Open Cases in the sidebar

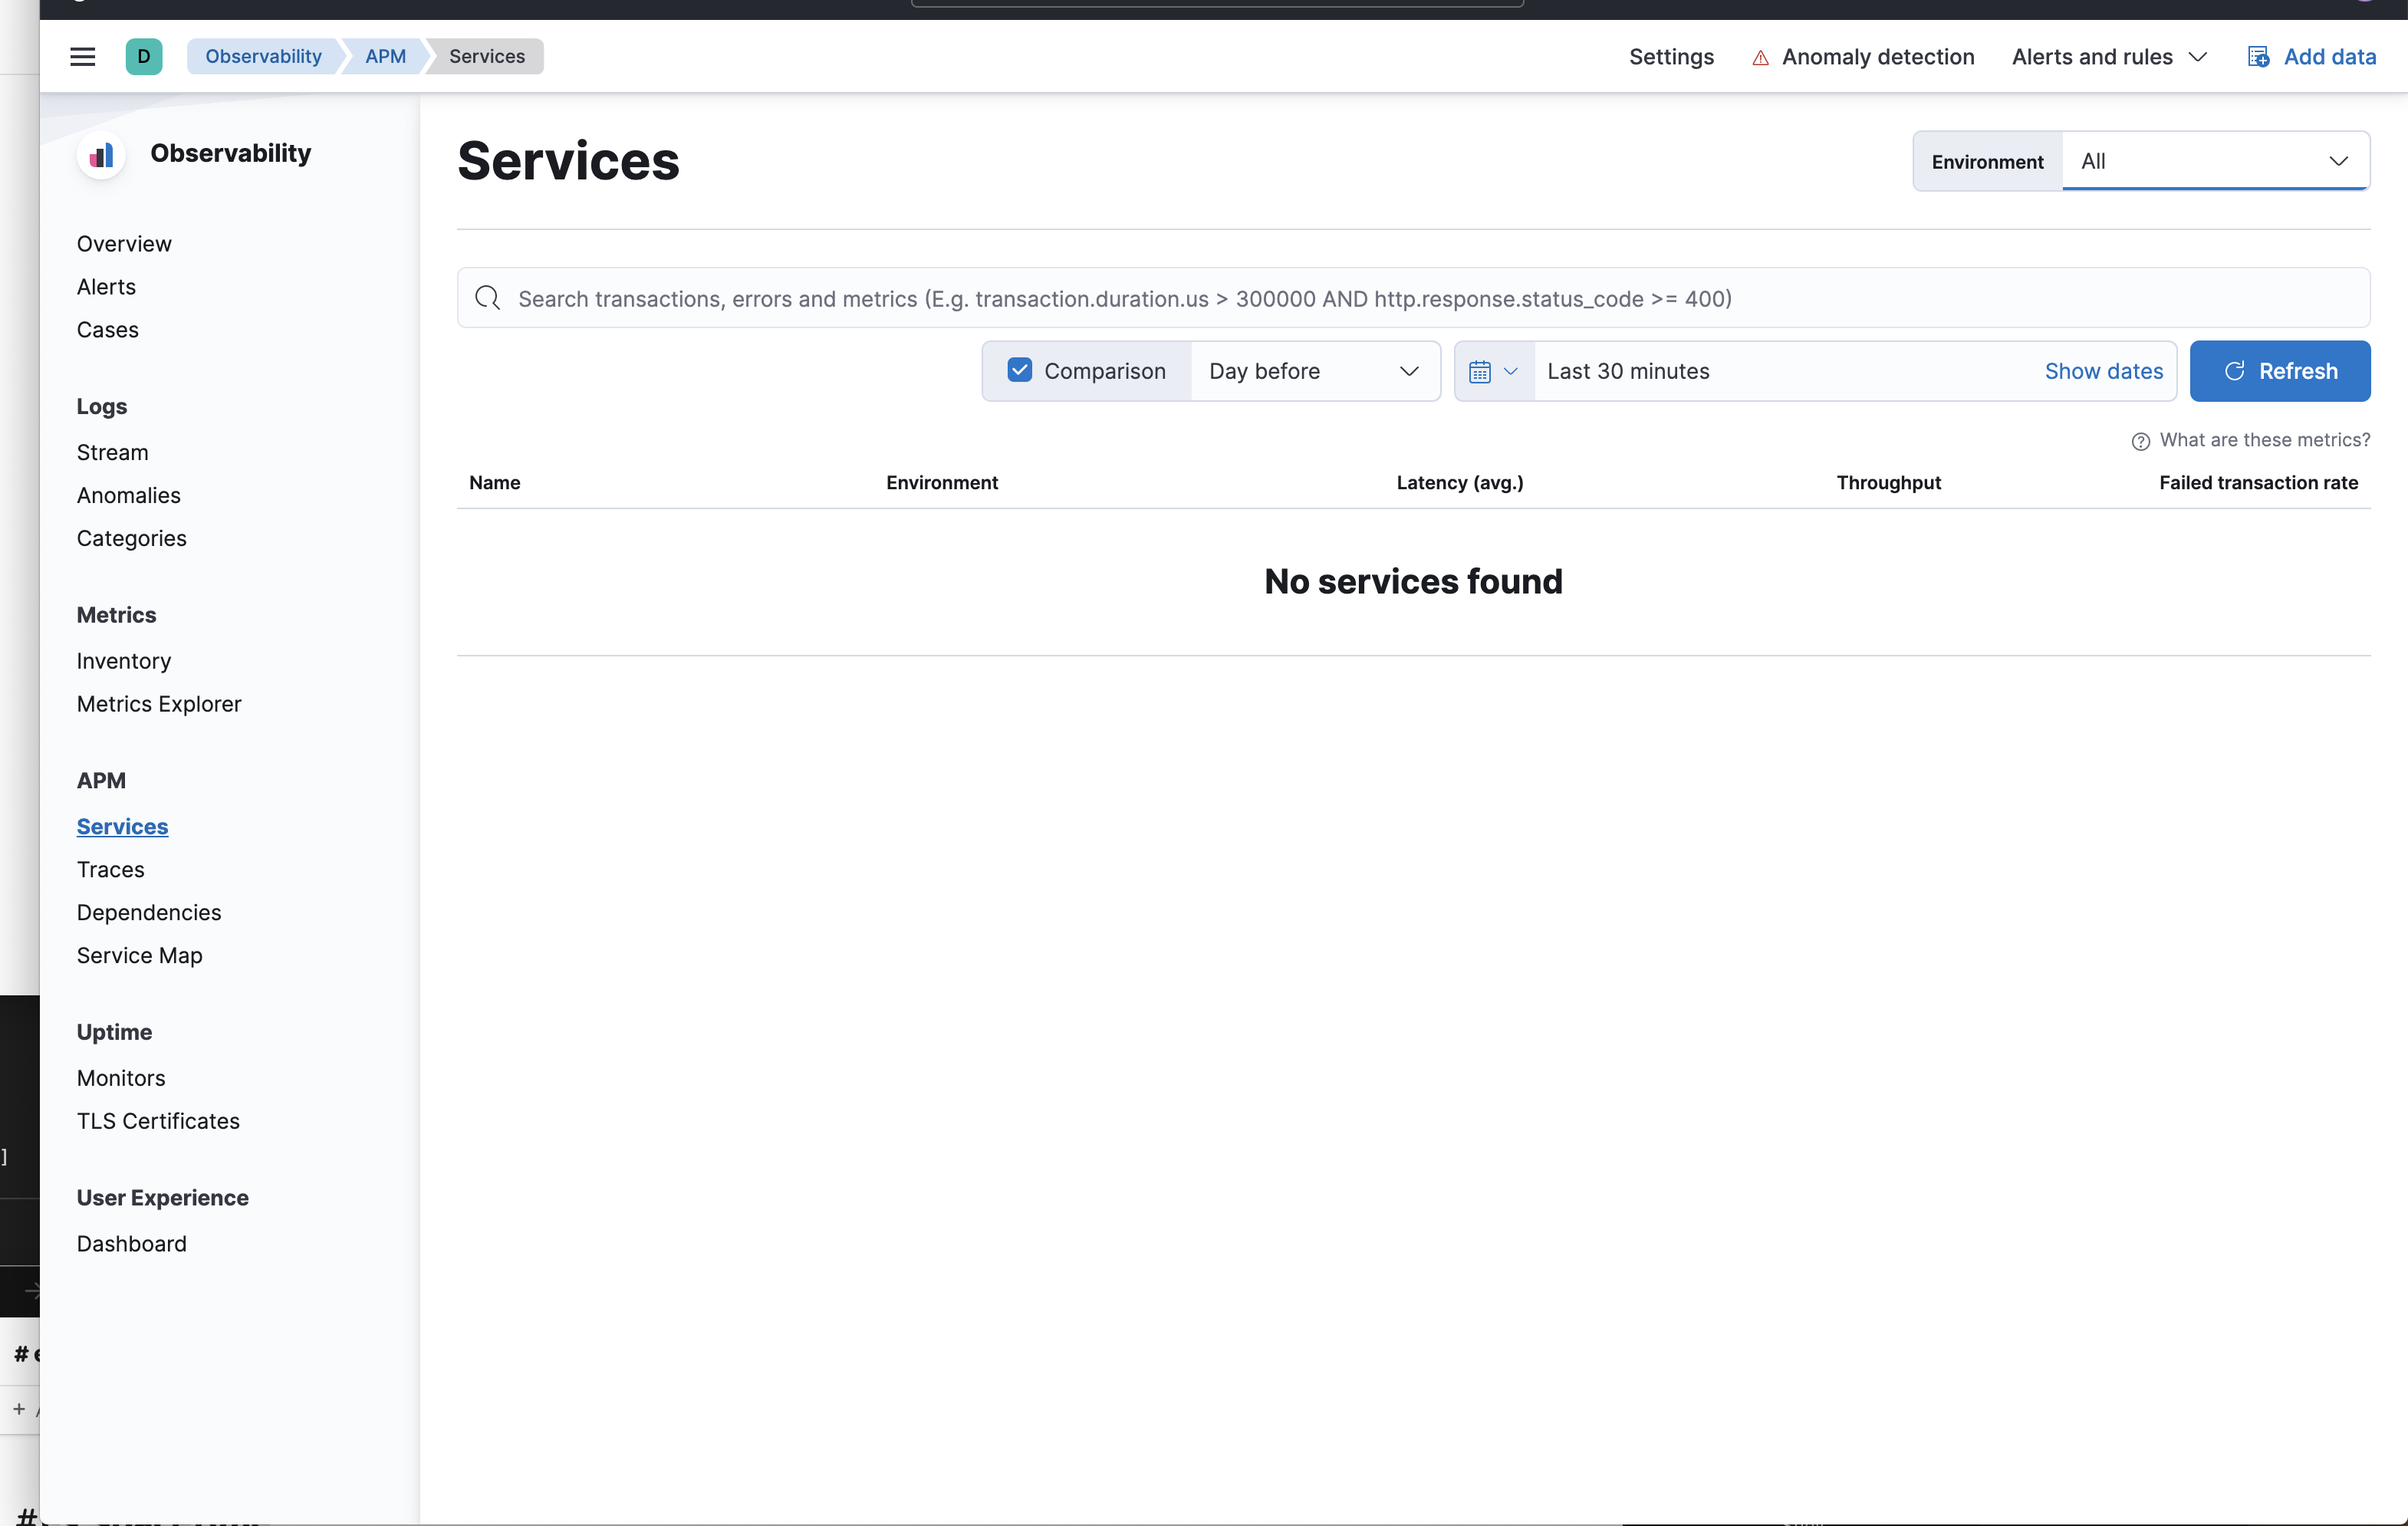click(x=108, y=330)
